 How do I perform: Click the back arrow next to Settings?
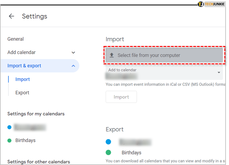[11, 16]
